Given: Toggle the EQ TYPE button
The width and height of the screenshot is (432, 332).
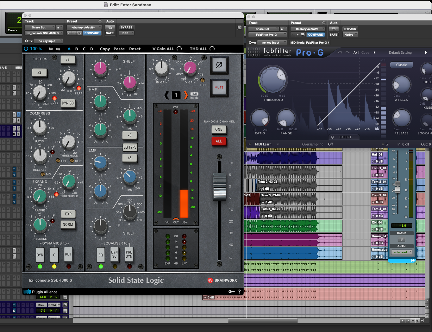Looking at the screenshot, I should pyautogui.click(x=130, y=147).
